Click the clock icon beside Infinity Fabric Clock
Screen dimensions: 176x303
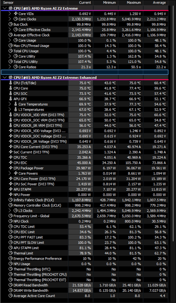[x=11, y=200]
